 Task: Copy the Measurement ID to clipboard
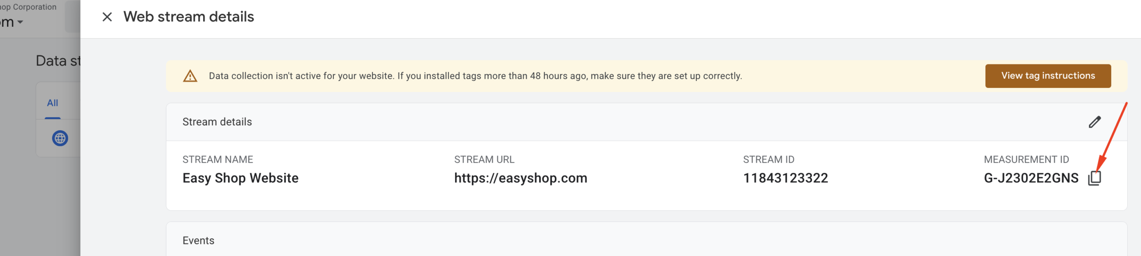[1095, 178]
